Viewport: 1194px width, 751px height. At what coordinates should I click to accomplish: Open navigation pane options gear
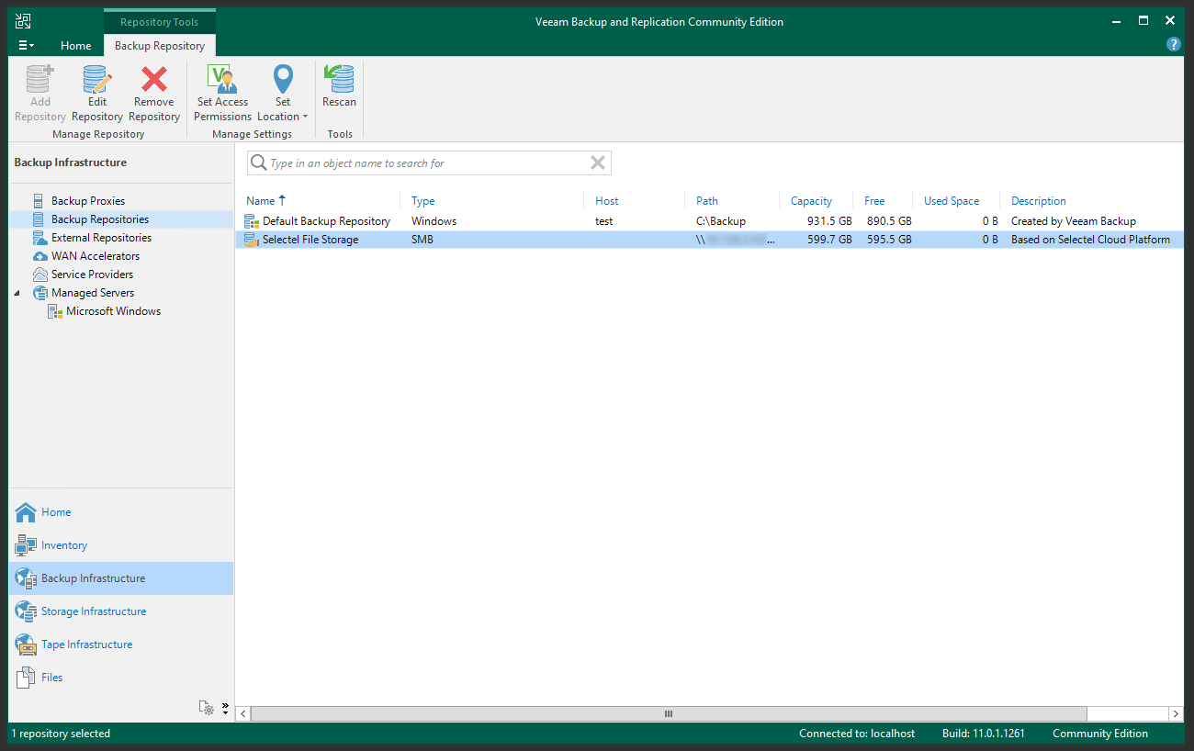pos(208,708)
